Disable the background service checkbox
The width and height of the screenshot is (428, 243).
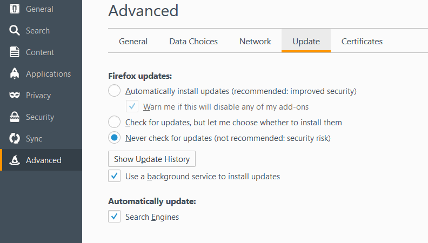[115, 176]
